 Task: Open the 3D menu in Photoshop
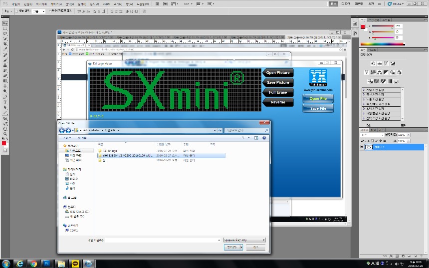[106, 4]
